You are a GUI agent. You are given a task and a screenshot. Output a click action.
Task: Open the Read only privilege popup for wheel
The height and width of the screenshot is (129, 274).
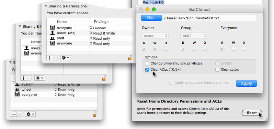64,90
